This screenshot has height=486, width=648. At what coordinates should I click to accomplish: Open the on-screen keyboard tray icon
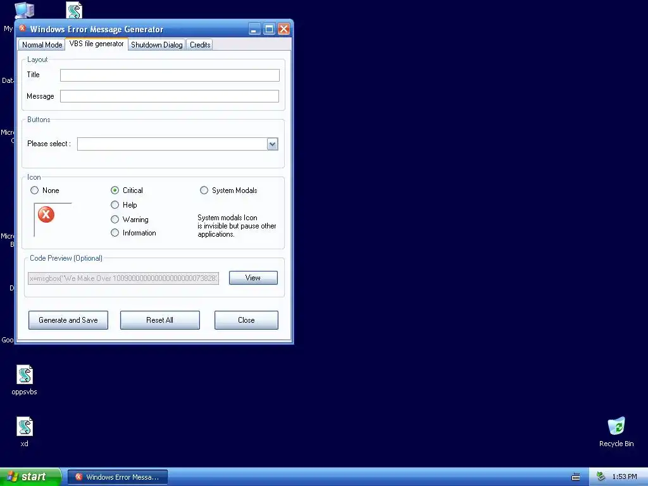tap(576, 477)
